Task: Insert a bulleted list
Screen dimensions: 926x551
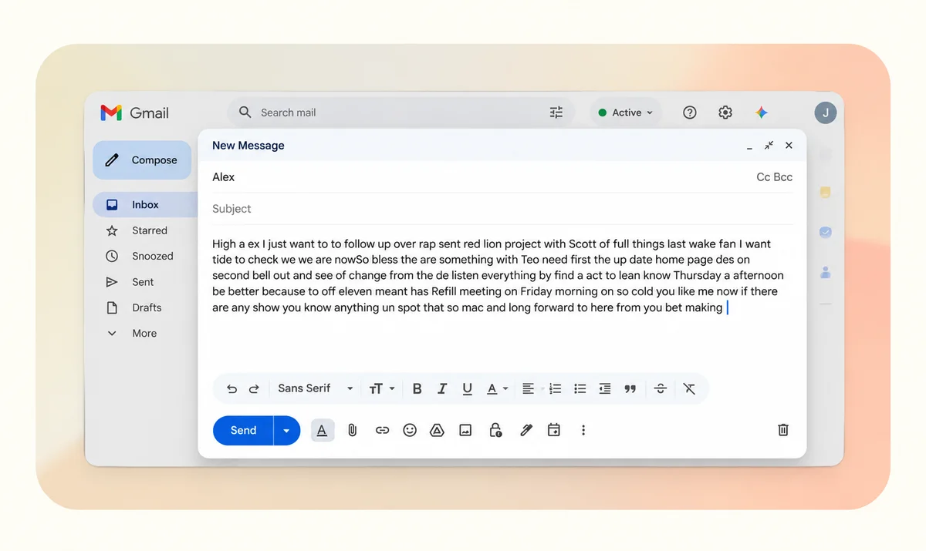Action: [x=580, y=389]
